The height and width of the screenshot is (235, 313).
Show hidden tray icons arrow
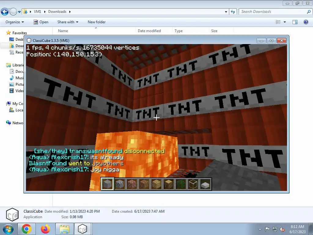click(x=260, y=229)
